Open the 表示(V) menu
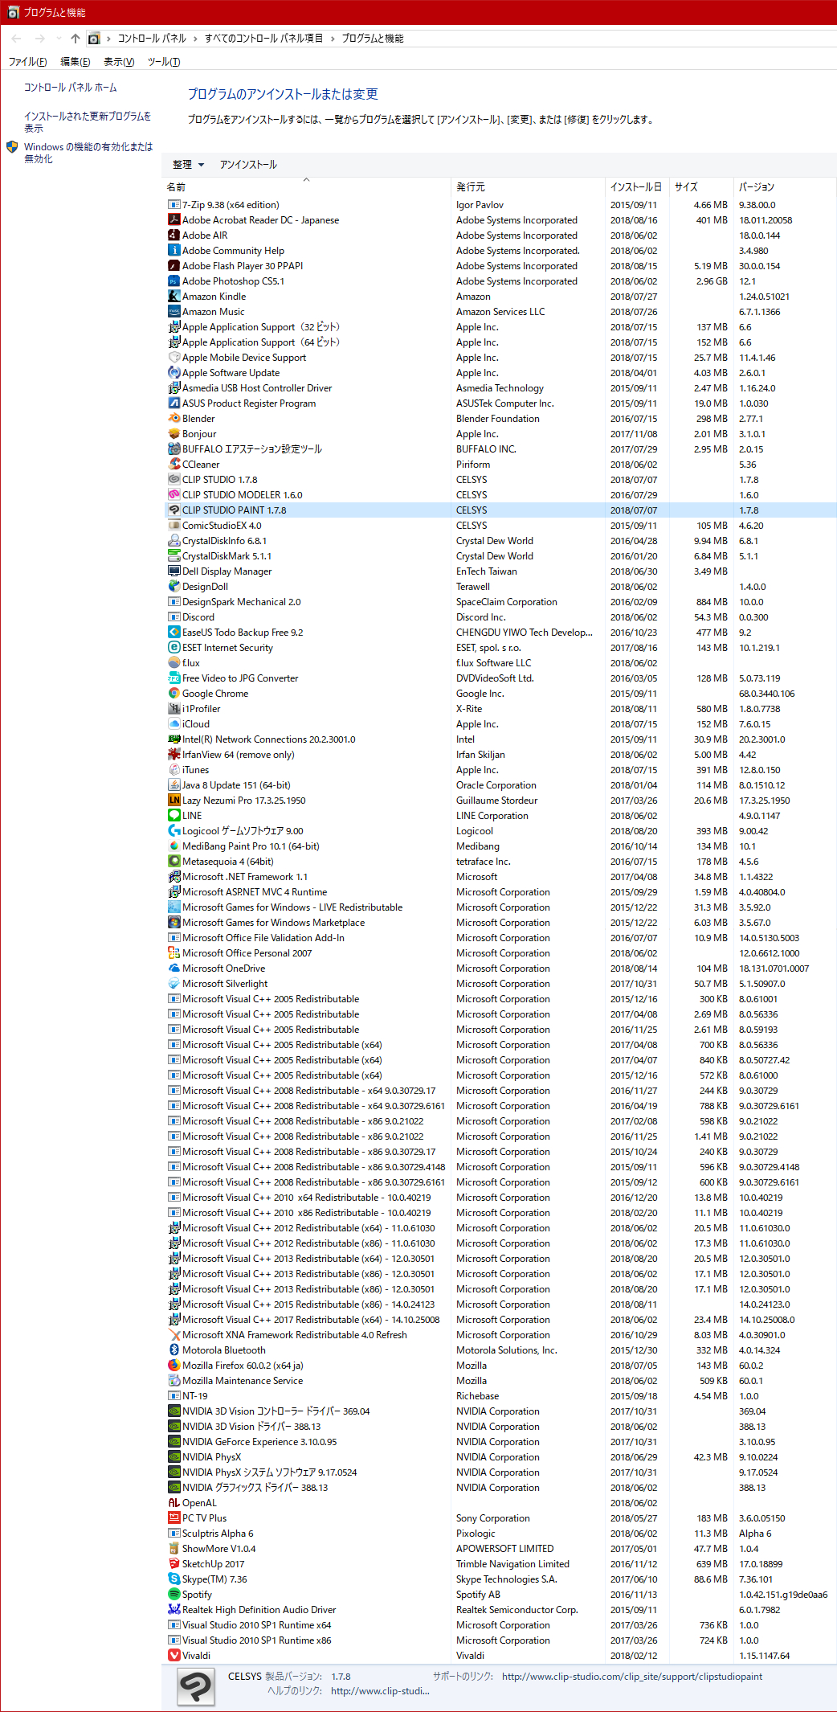Image resolution: width=837 pixels, height=1712 pixels. 119,62
